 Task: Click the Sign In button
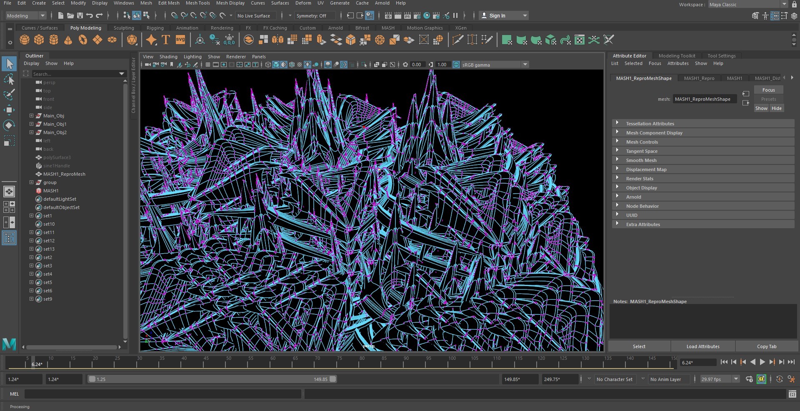(503, 16)
